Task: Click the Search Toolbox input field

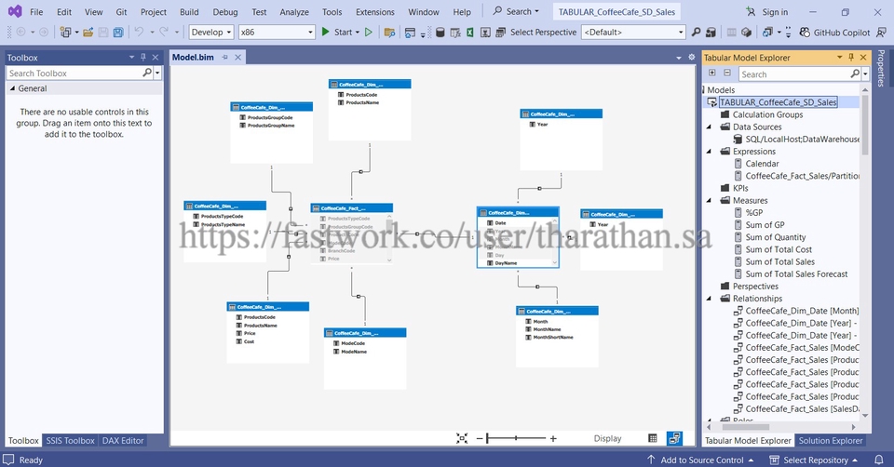Action: point(74,73)
